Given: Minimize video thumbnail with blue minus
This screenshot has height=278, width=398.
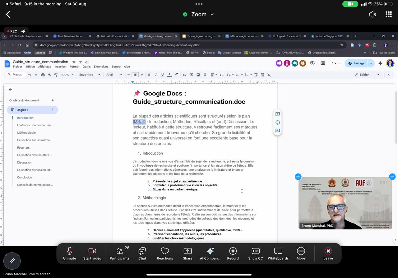Looking at the screenshot, I should (x=392, y=177).
